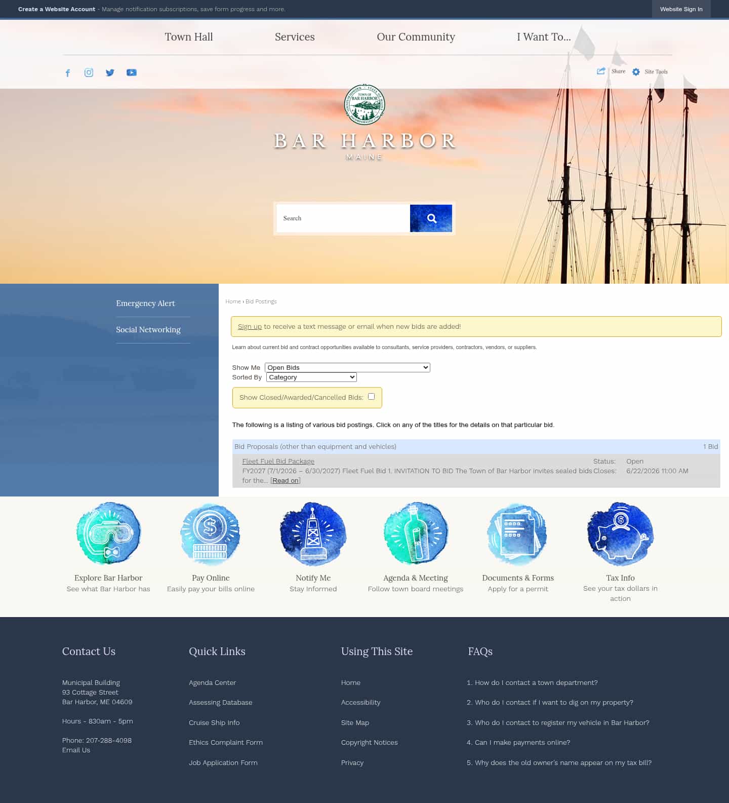
Task: Click the Copyright Notices link
Action: (370, 742)
